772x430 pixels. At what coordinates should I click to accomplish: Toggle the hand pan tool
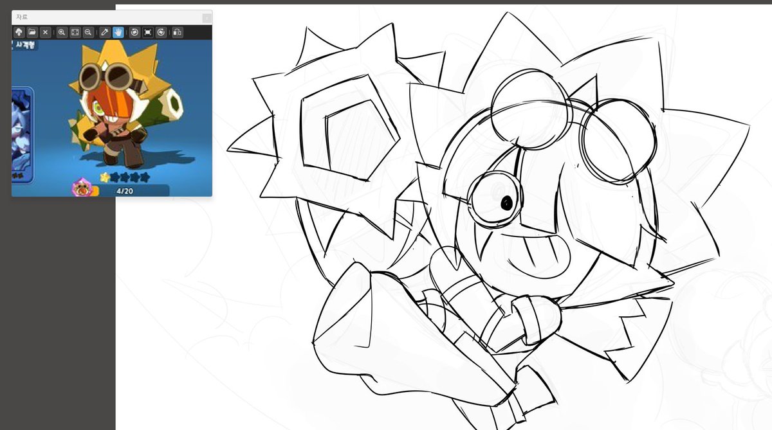coord(118,32)
